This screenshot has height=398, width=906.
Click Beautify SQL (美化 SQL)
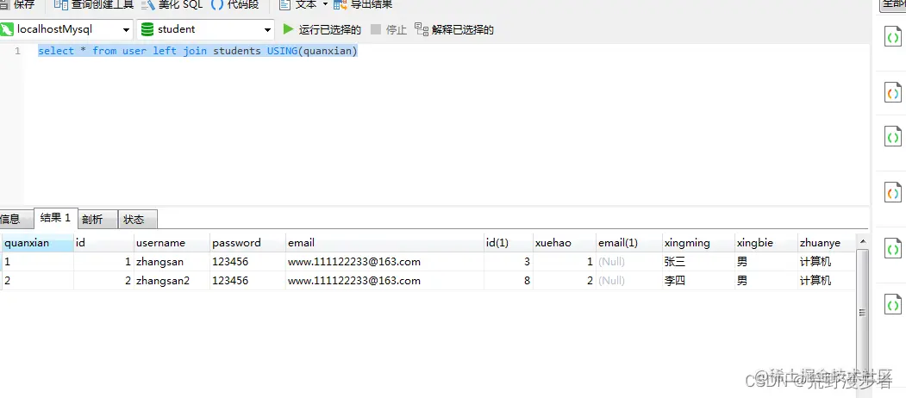coord(172,4)
